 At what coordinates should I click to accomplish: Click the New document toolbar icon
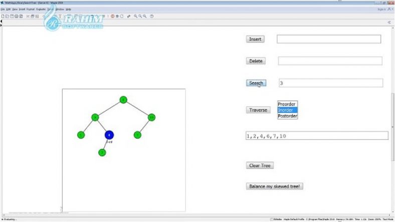3,16
